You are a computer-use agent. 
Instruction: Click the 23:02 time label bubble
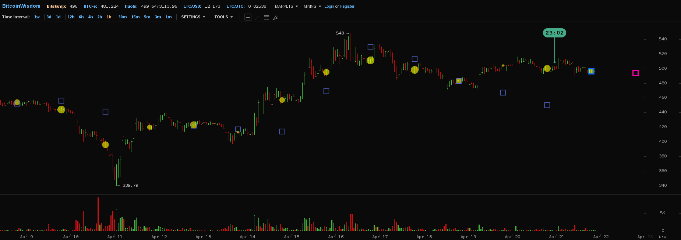pos(554,33)
